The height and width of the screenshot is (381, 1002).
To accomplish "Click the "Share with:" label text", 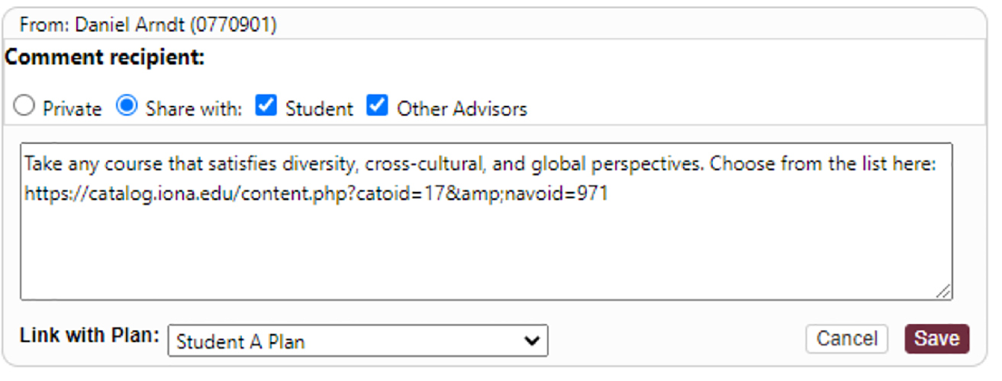I will coord(193,109).
